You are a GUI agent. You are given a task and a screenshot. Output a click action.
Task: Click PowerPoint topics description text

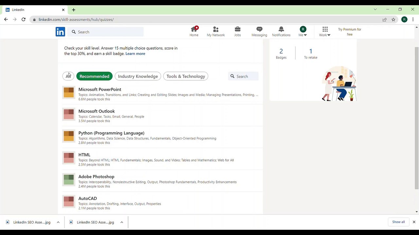pyautogui.click(x=168, y=95)
